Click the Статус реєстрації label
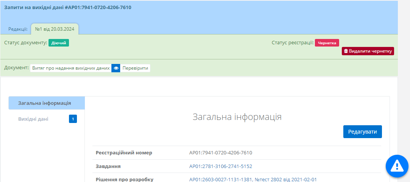This screenshot has width=410, height=182. coord(292,43)
